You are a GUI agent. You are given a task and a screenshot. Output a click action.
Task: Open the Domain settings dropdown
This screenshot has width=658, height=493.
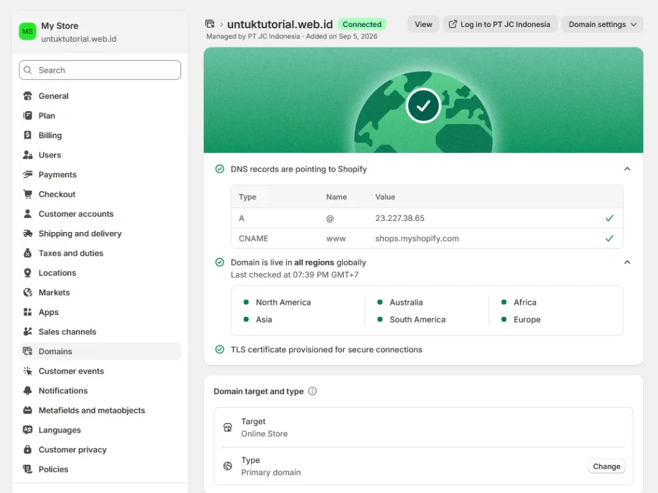coord(602,24)
